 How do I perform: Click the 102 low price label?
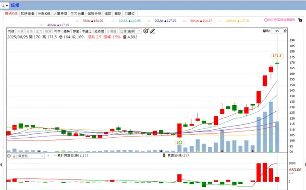[179, 143]
